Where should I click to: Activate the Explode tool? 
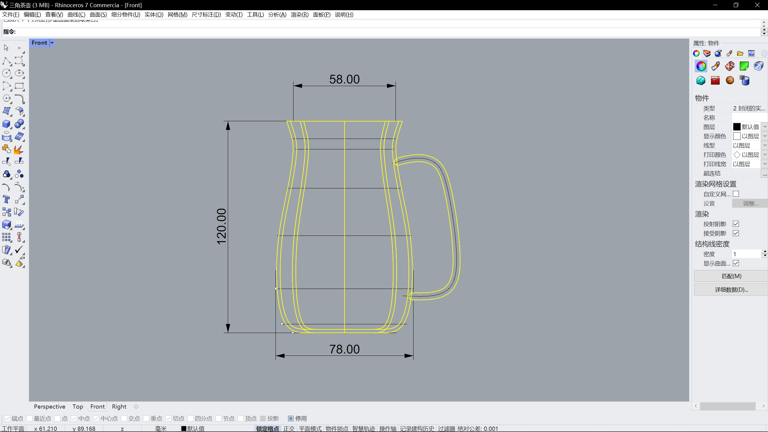point(19,149)
